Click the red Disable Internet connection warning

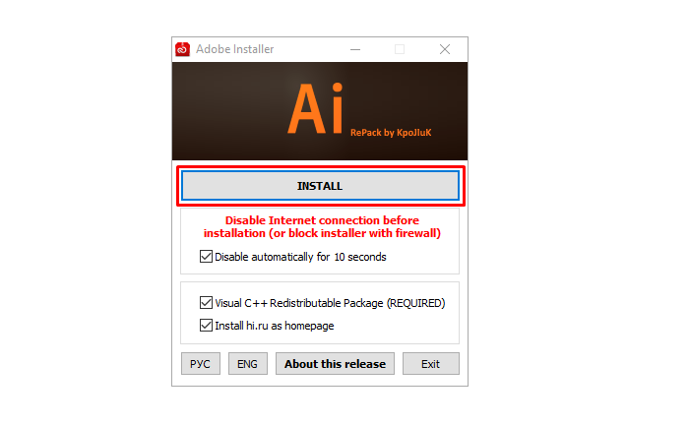pyautogui.click(x=322, y=226)
